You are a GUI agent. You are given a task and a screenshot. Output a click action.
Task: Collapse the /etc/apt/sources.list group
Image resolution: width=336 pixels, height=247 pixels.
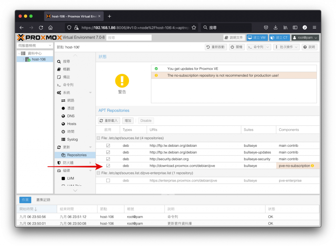pos(98,138)
